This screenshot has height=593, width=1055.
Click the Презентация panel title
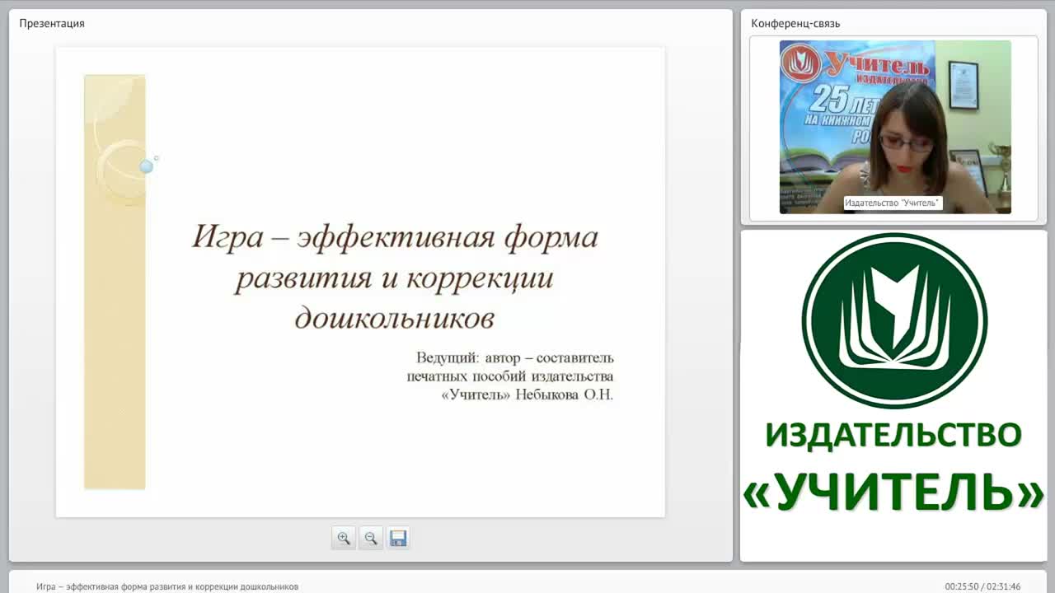click(52, 23)
